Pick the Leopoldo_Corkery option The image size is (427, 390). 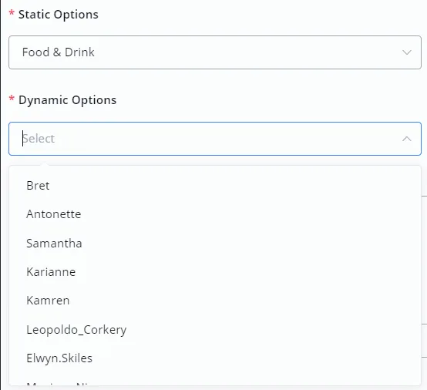point(215,330)
